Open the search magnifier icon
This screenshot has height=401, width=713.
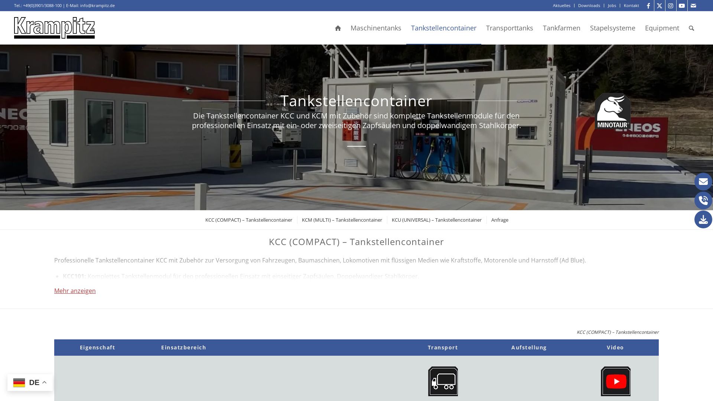pos(691,28)
